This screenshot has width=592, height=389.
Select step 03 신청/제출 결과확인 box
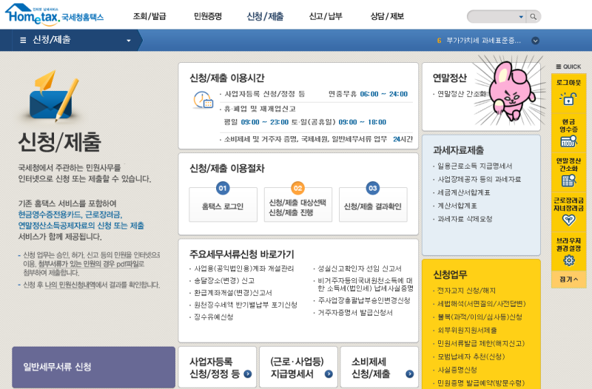point(373,204)
